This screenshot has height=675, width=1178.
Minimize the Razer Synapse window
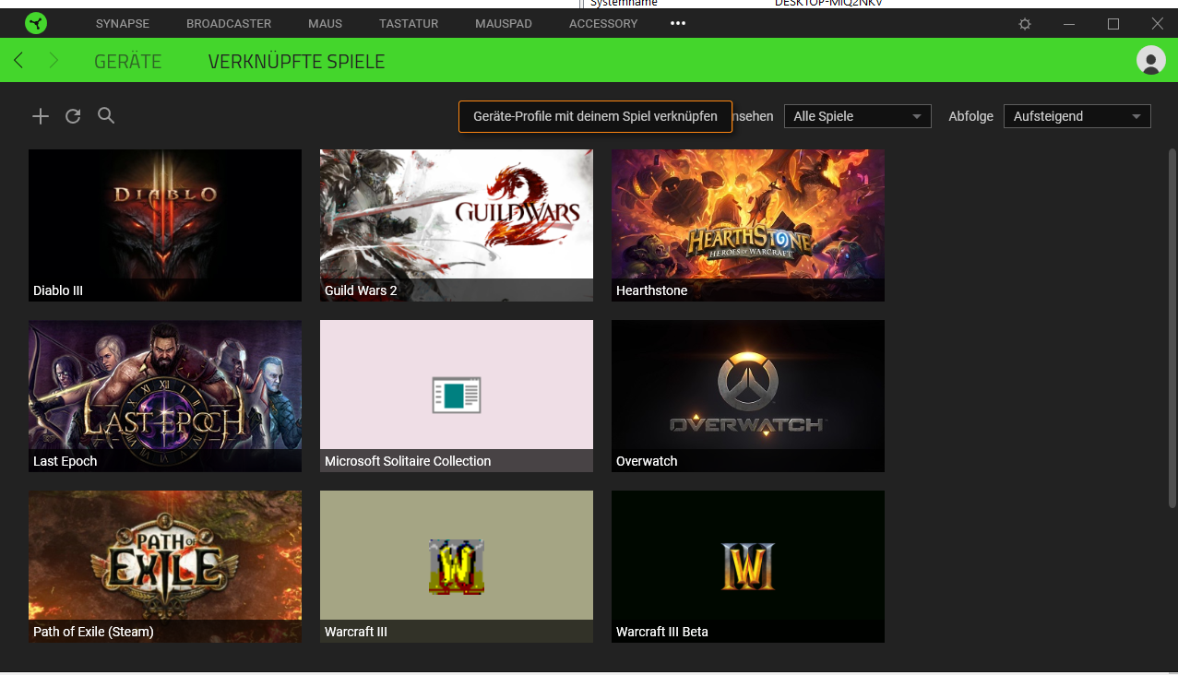point(1069,23)
